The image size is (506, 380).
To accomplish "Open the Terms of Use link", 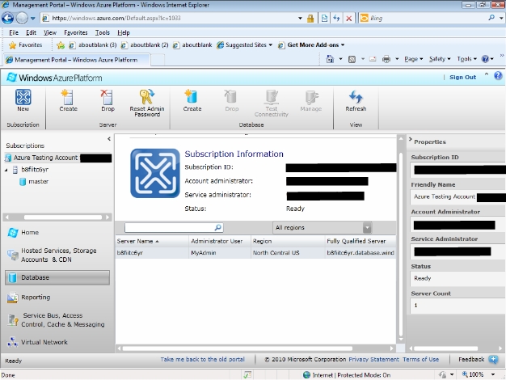I will coord(420,359).
